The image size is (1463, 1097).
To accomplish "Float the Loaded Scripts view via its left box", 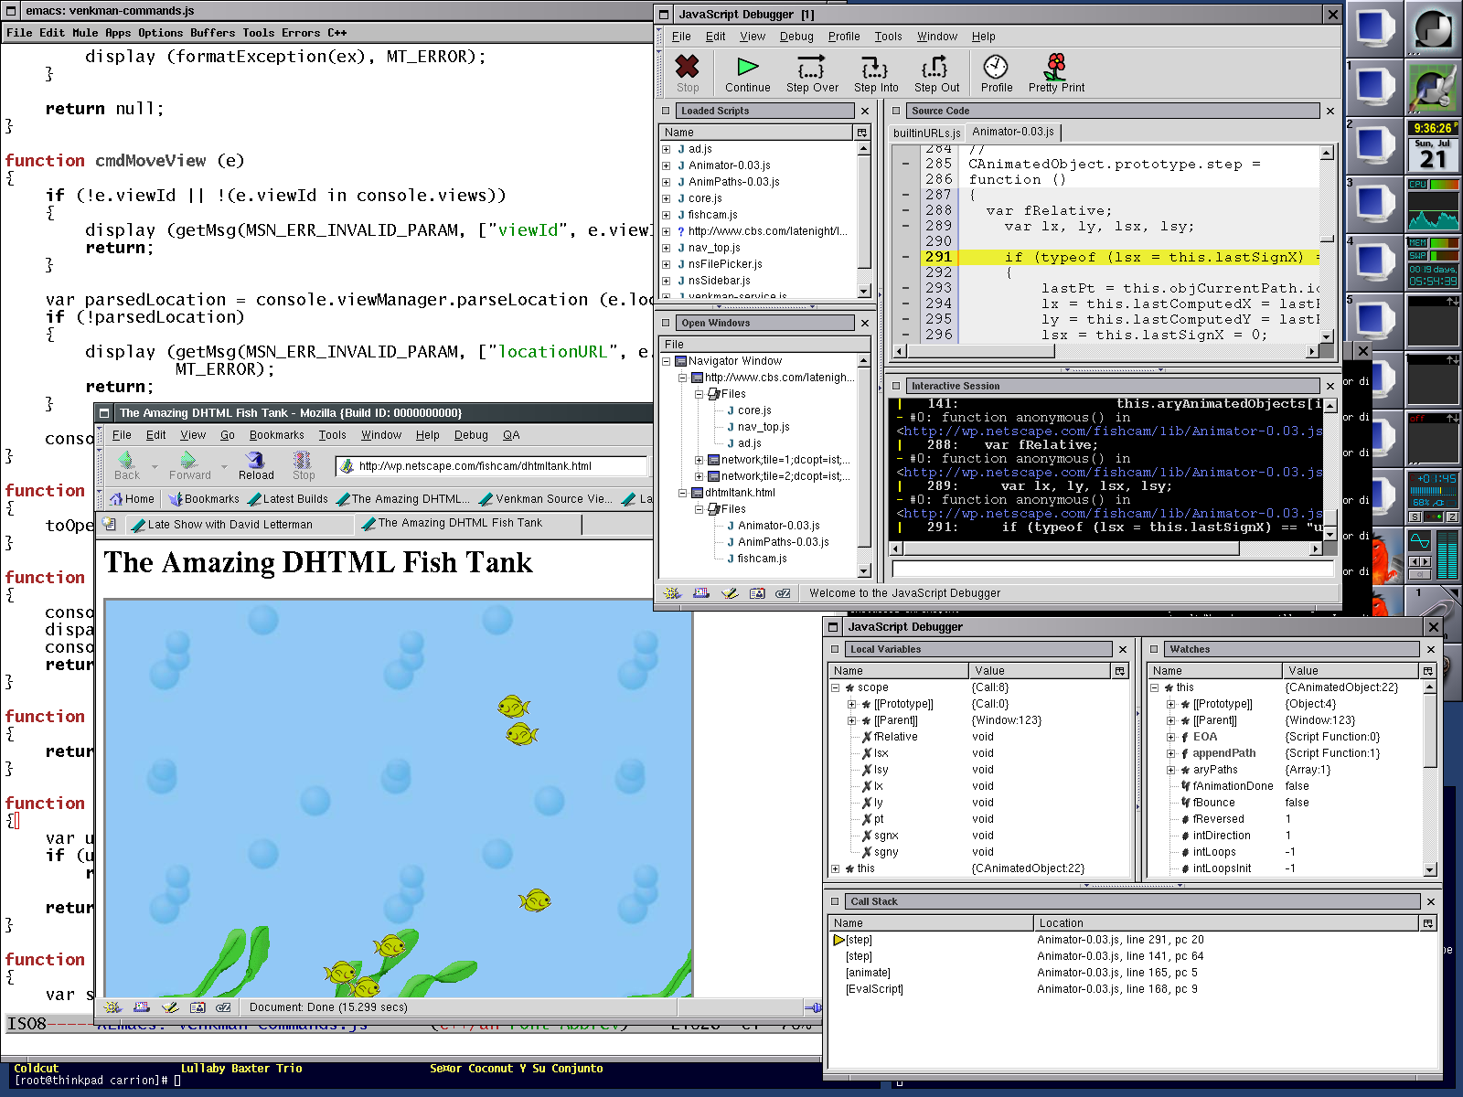I will coord(666,111).
